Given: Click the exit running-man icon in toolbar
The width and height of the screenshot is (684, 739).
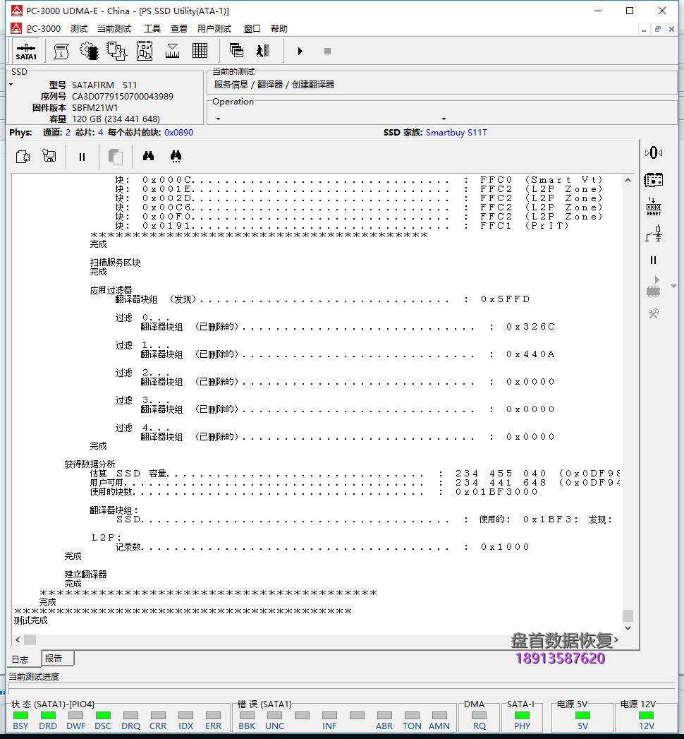Looking at the screenshot, I should pyautogui.click(x=263, y=51).
